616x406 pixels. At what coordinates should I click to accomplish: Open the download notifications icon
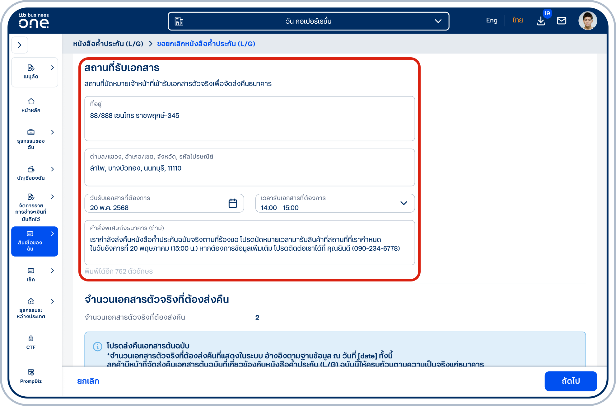point(541,21)
